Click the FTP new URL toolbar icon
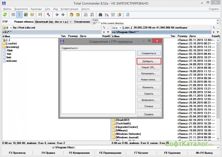The height and width of the screenshot is (157, 222). coord(92,15)
